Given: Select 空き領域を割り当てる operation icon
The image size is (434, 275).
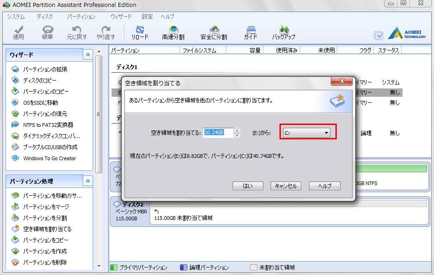Looking at the screenshot, I should (15, 229).
